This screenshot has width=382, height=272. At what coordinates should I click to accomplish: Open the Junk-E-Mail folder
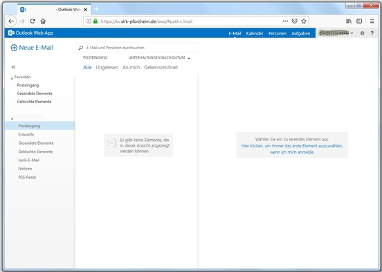[29, 160]
